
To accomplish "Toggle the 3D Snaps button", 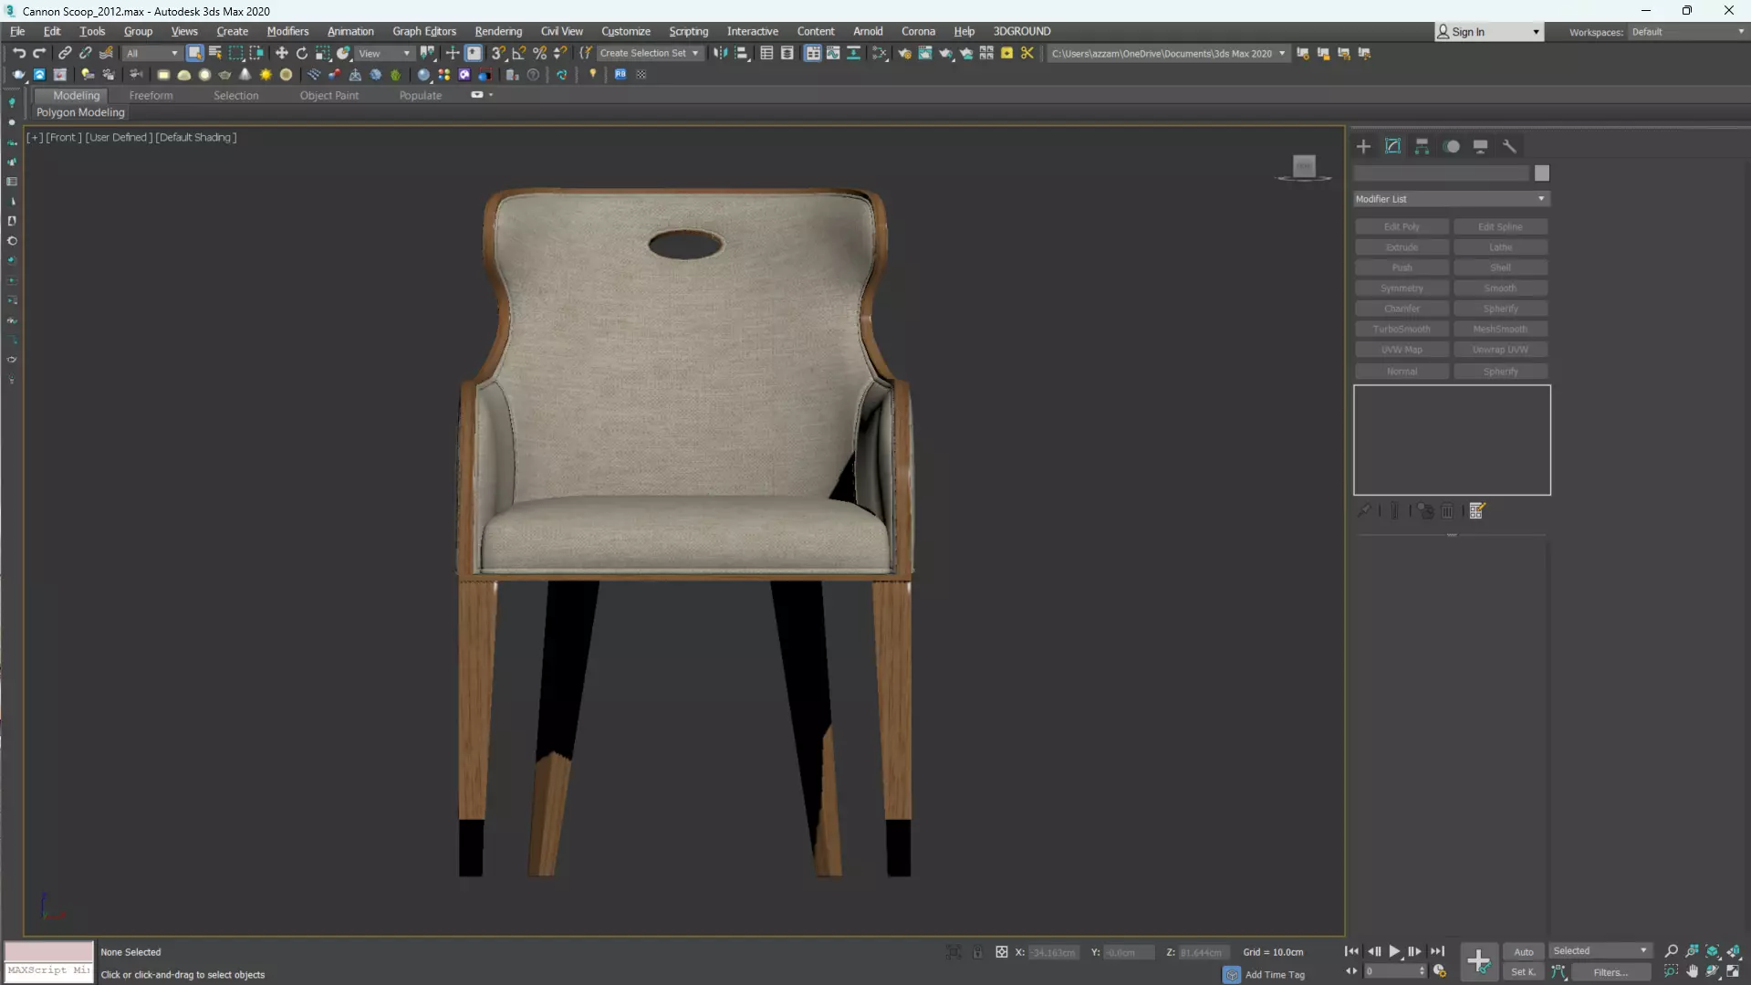I will tap(497, 53).
